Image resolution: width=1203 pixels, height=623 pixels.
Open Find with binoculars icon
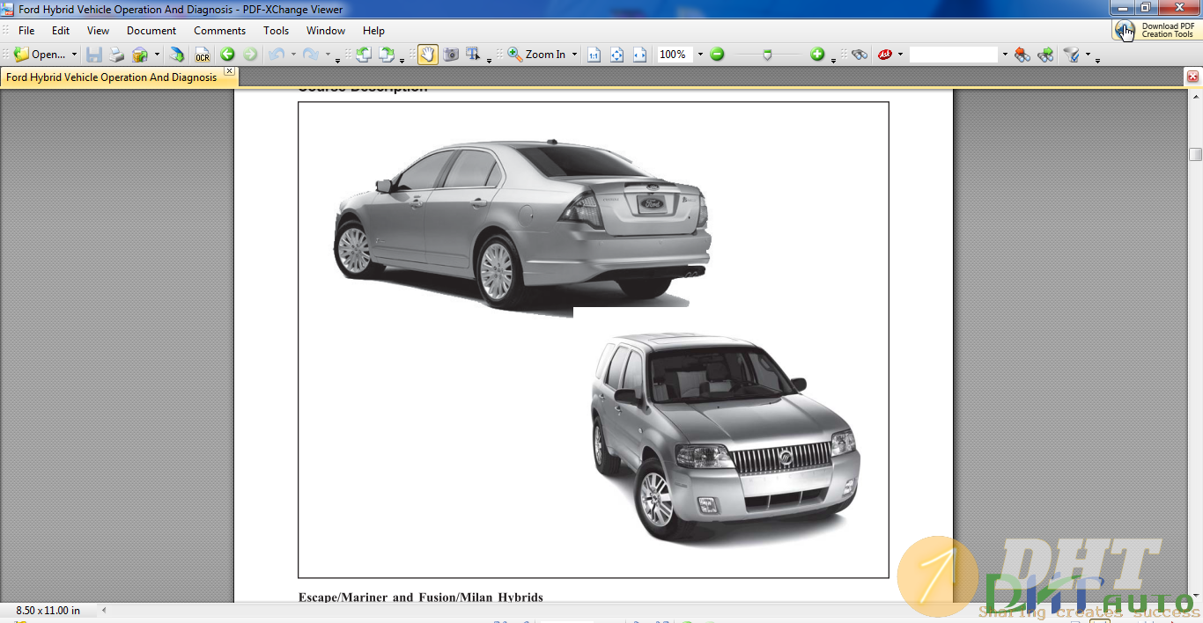[860, 55]
